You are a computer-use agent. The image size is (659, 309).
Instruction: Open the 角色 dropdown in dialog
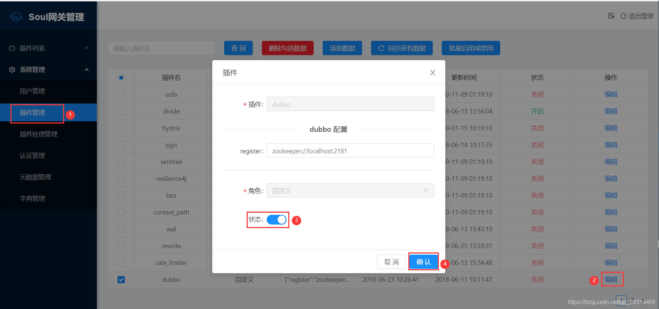[350, 190]
